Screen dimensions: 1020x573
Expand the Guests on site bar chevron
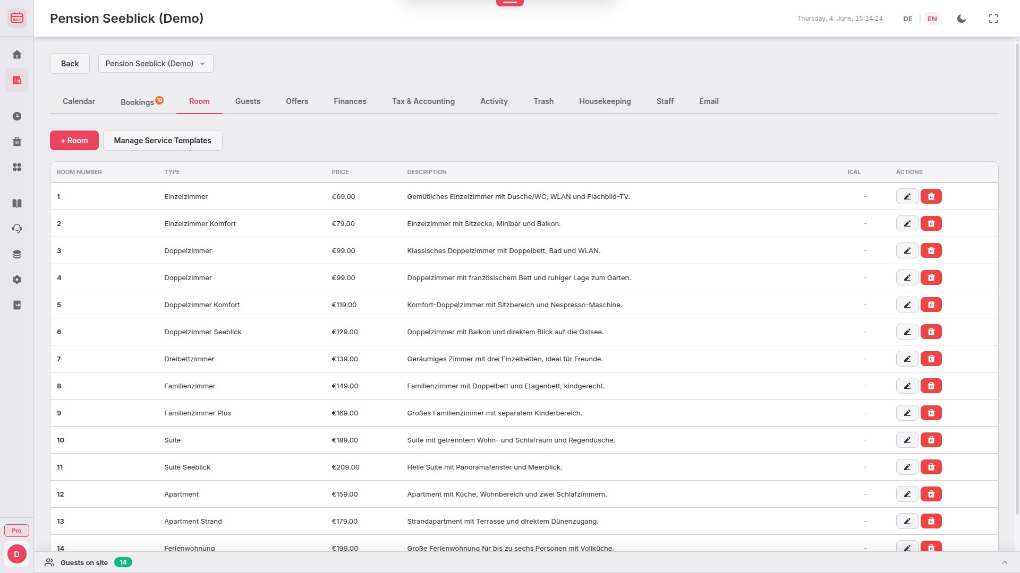[x=1004, y=562]
